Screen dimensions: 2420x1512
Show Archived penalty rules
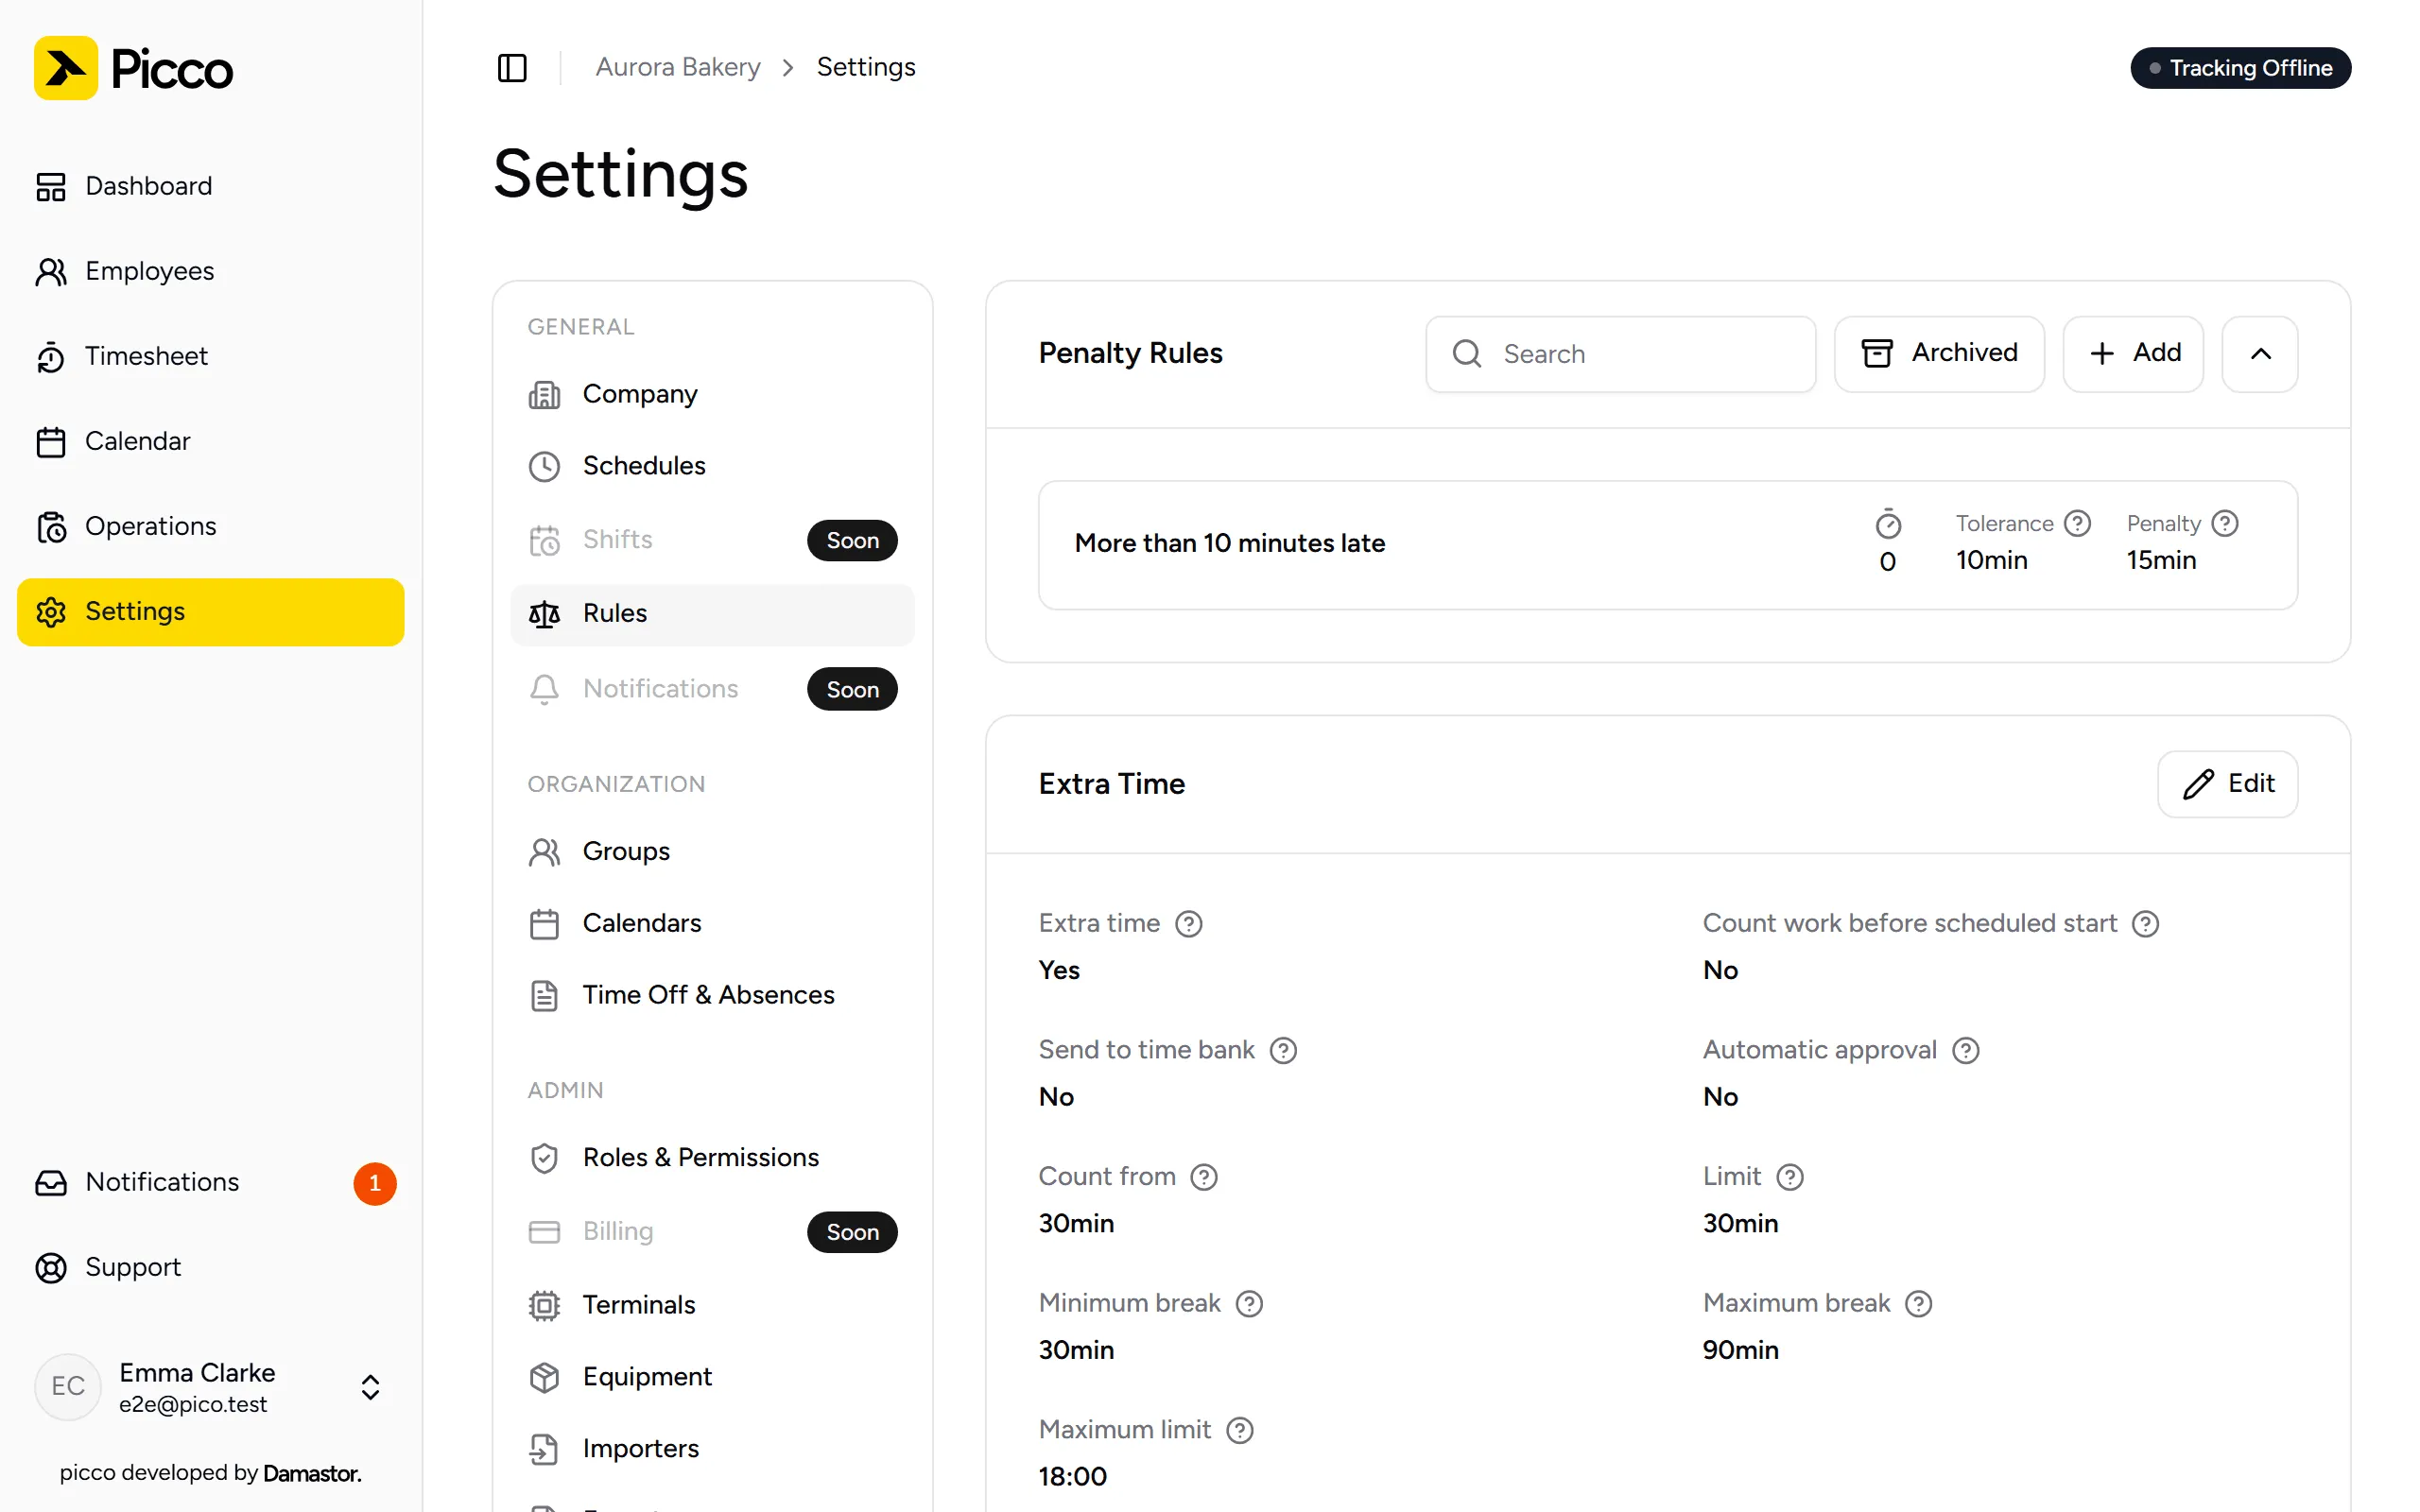click(x=1939, y=354)
